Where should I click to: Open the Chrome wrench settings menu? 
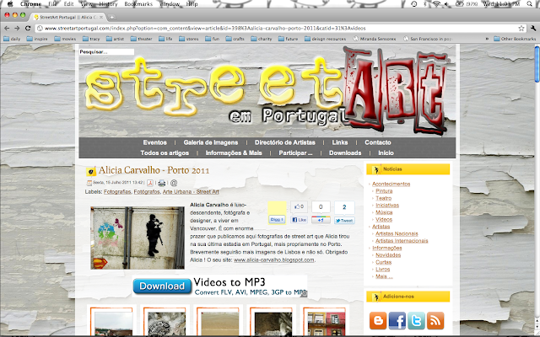click(x=533, y=28)
